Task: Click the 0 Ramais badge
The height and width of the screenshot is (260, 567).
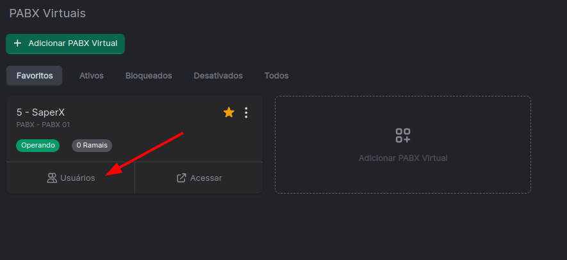Action: pos(92,145)
